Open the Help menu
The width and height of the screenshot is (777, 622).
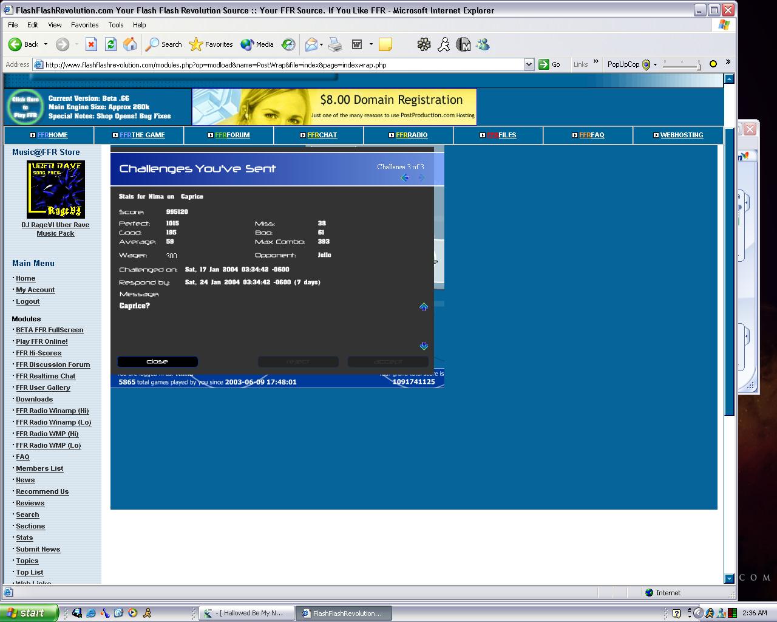139,25
